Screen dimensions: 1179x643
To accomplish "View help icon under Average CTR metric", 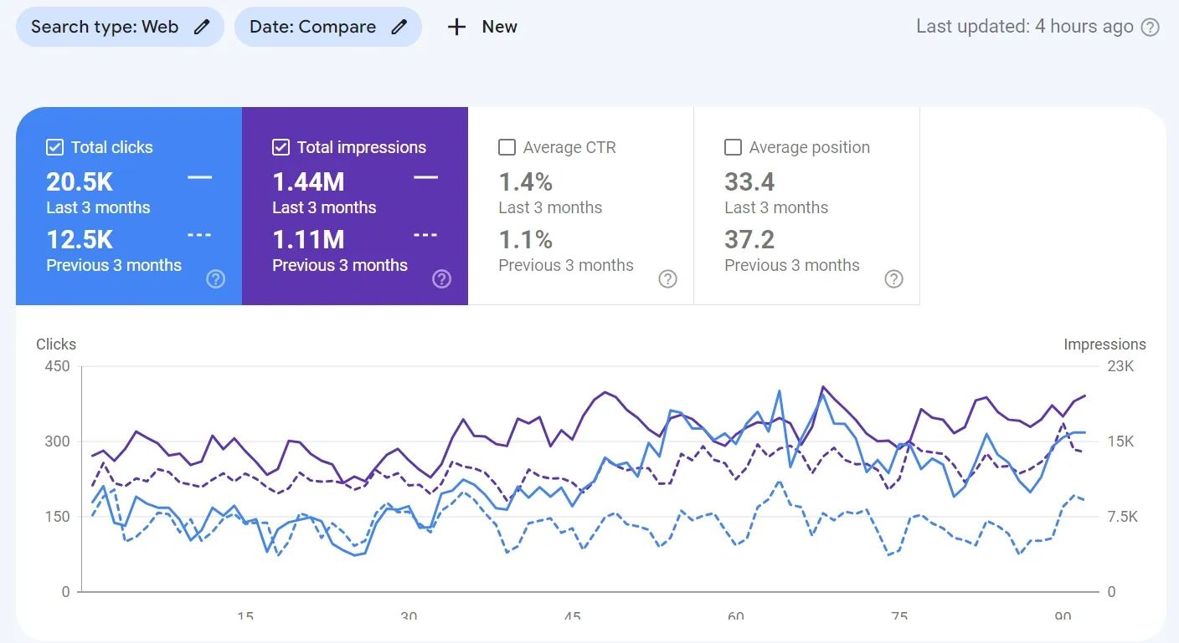I will click(667, 279).
